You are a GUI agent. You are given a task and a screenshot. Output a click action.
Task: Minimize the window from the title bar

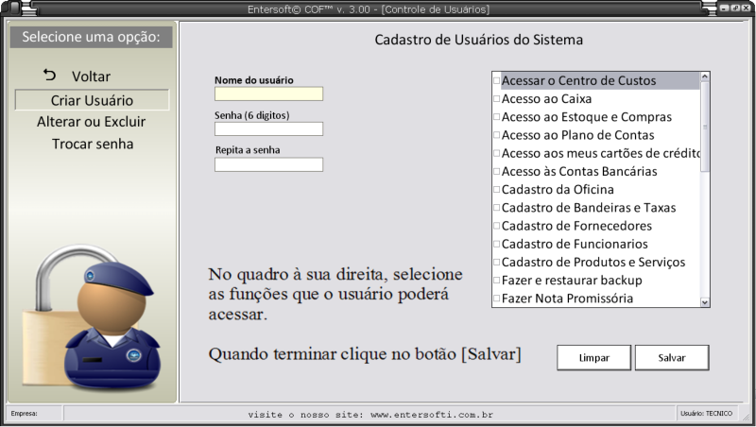(x=725, y=9)
